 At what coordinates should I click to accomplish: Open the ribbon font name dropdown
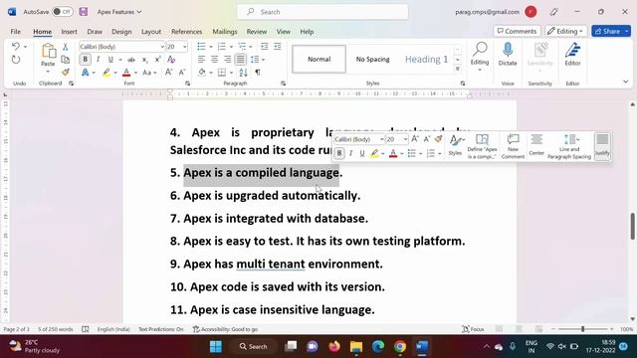click(162, 47)
